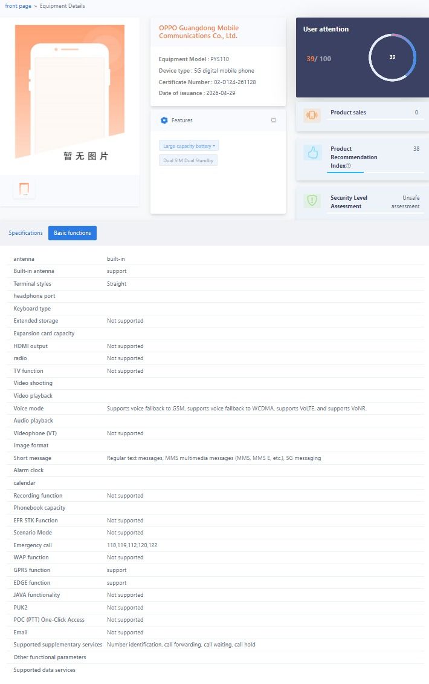Click the Features gear icon
Viewport: 429px width, 684px height.
click(x=164, y=120)
